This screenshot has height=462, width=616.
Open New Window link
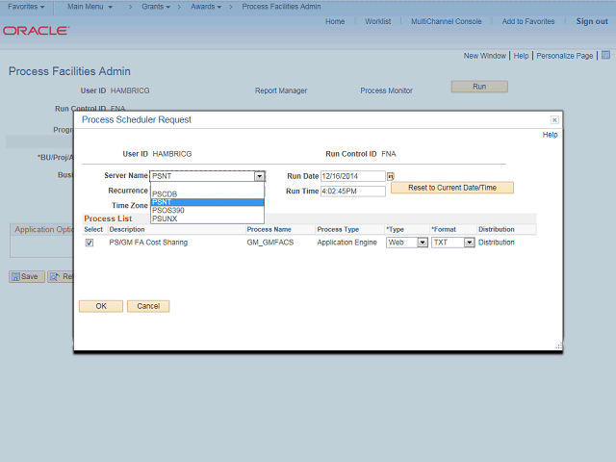tap(485, 56)
